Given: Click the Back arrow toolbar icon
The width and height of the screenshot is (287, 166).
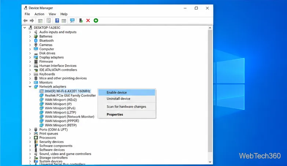Looking at the screenshot, I should pos(25,20).
